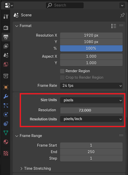Open the Format presets list icon
128x175 pixels.
coord(114,26)
